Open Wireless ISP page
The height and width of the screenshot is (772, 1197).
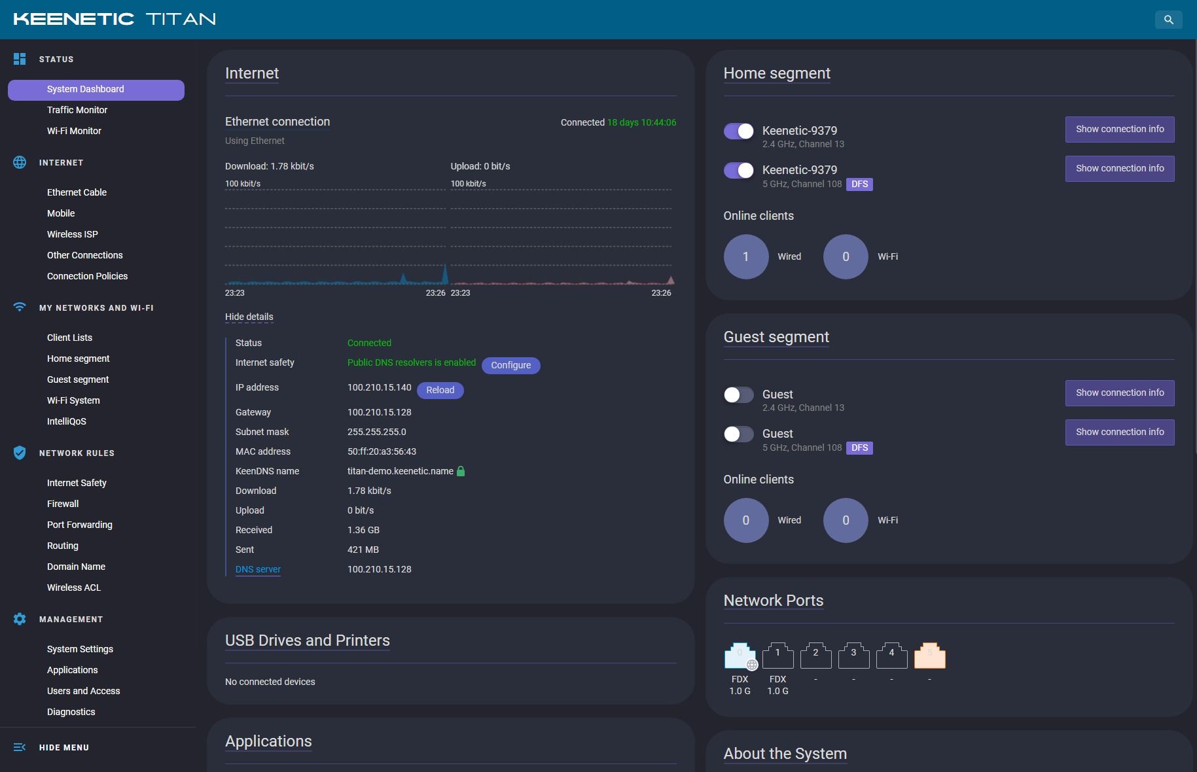pos(73,234)
